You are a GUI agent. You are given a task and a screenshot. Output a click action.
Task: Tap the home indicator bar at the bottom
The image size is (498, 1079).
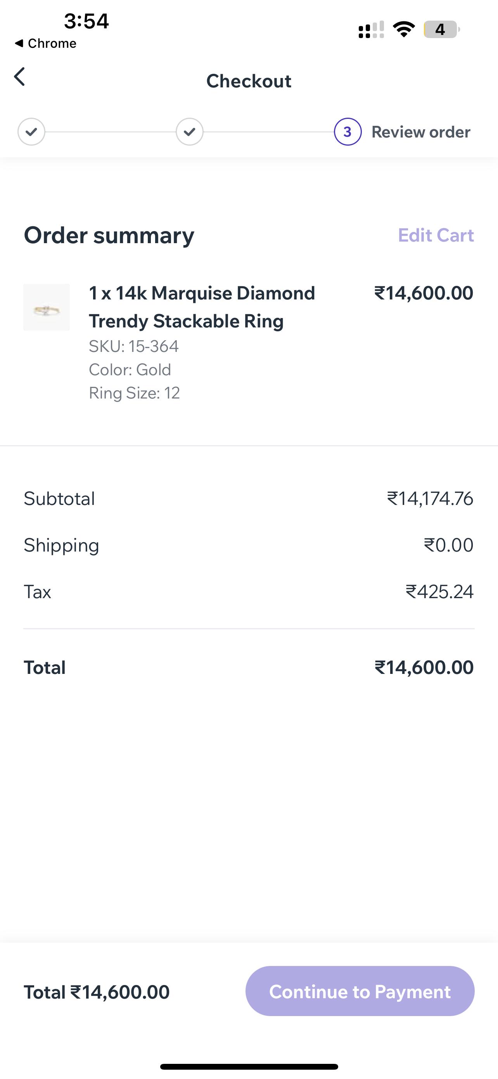coord(249,1067)
